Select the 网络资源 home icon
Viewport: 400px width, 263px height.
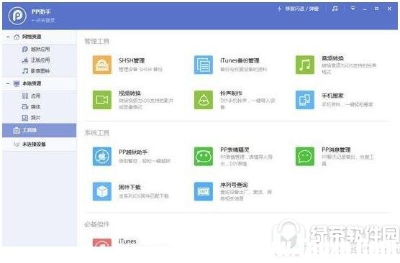[17, 37]
